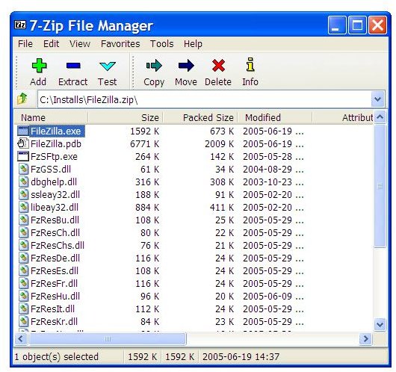Select the FzResKr.dll file icon
The image size is (396, 372).
pos(23,321)
